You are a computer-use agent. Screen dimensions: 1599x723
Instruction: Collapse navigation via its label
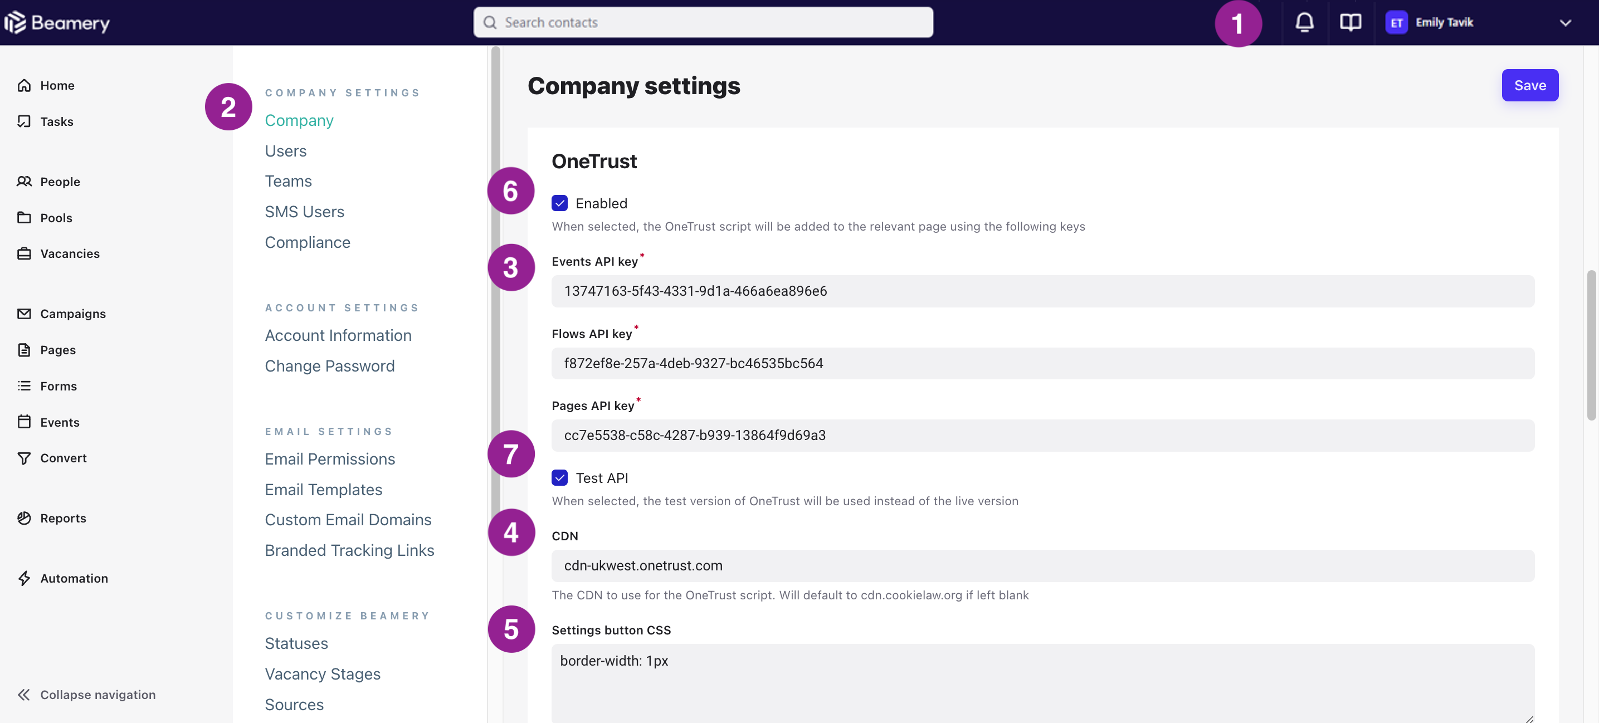coord(97,694)
